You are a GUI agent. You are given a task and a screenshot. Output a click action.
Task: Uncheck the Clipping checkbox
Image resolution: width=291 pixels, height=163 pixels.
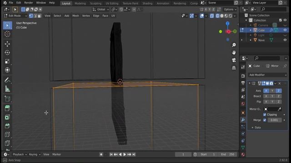[x=265, y=115]
